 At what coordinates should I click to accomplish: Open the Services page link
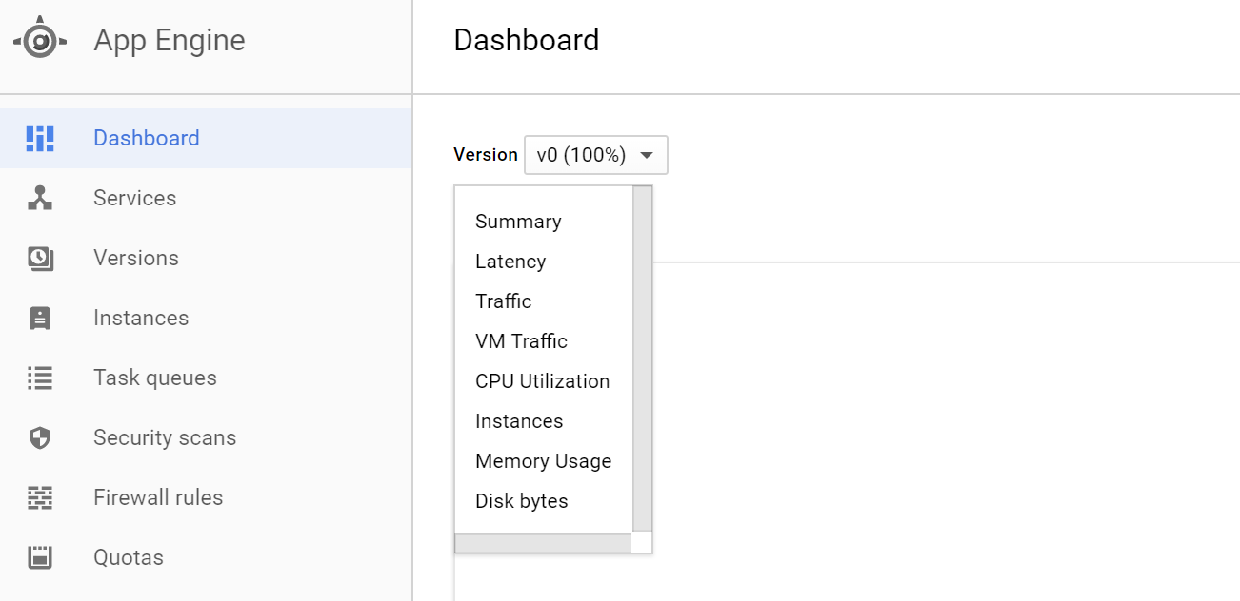(x=134, y=198)
